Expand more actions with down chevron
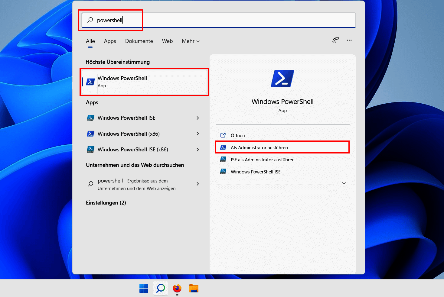Viewport: 444px width, 297px height. point(344,183)
